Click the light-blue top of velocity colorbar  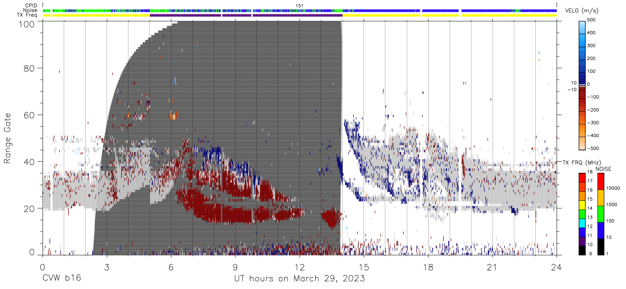click(582, 27)
